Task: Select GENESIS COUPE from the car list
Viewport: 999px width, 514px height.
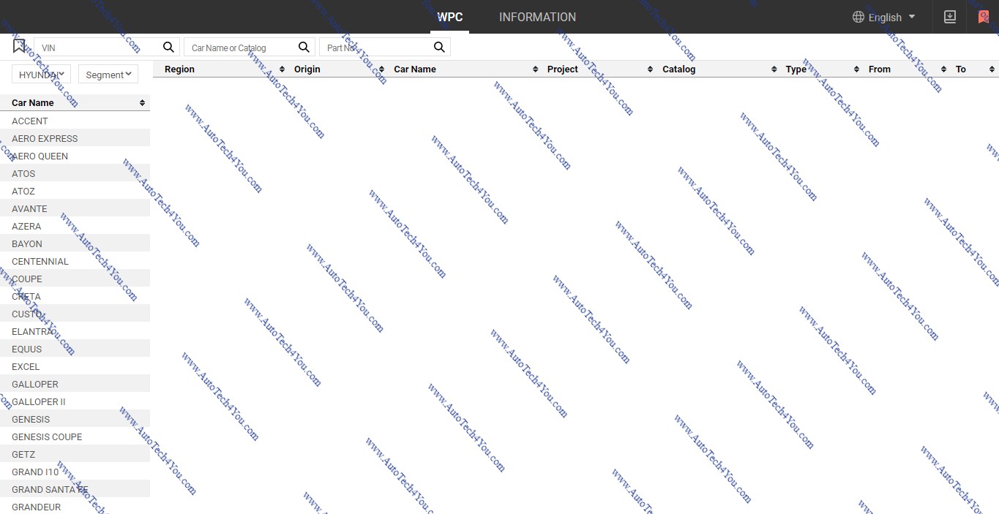Action: point(47,437)
